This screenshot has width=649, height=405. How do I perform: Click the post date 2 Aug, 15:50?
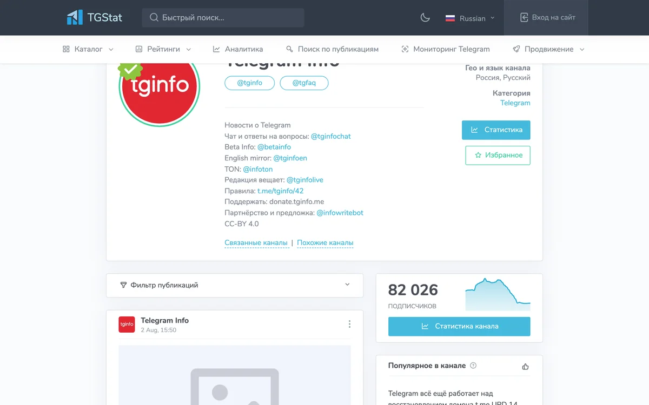158,330
